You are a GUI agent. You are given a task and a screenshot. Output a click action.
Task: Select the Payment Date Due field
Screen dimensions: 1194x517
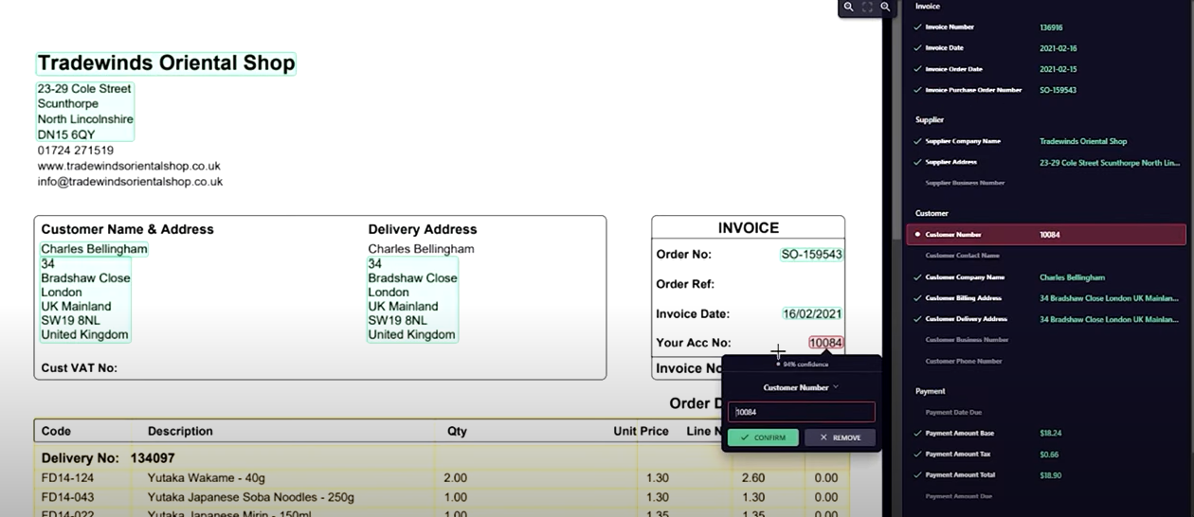(x=1047, y=412)
